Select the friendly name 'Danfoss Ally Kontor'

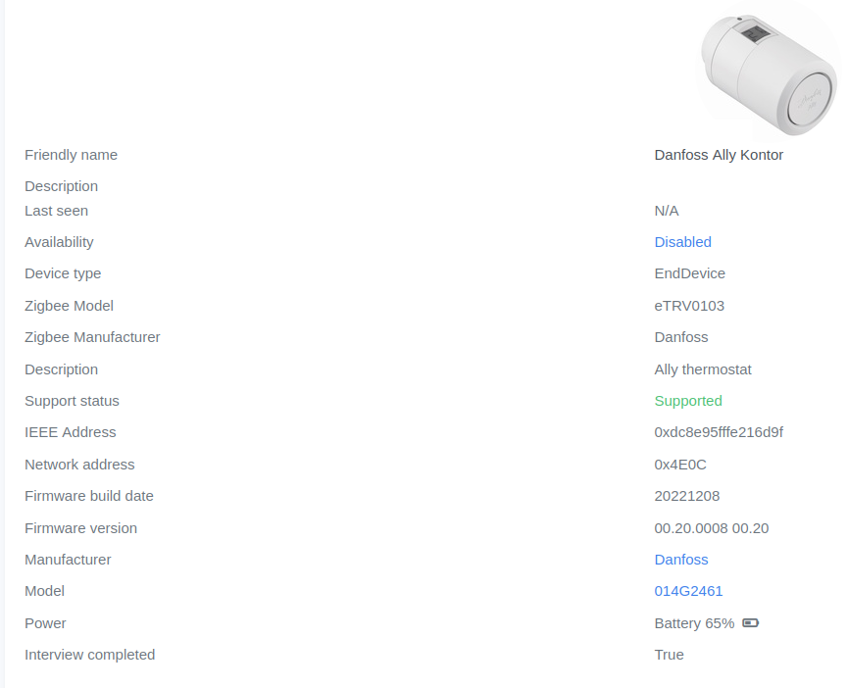point(719,155)
